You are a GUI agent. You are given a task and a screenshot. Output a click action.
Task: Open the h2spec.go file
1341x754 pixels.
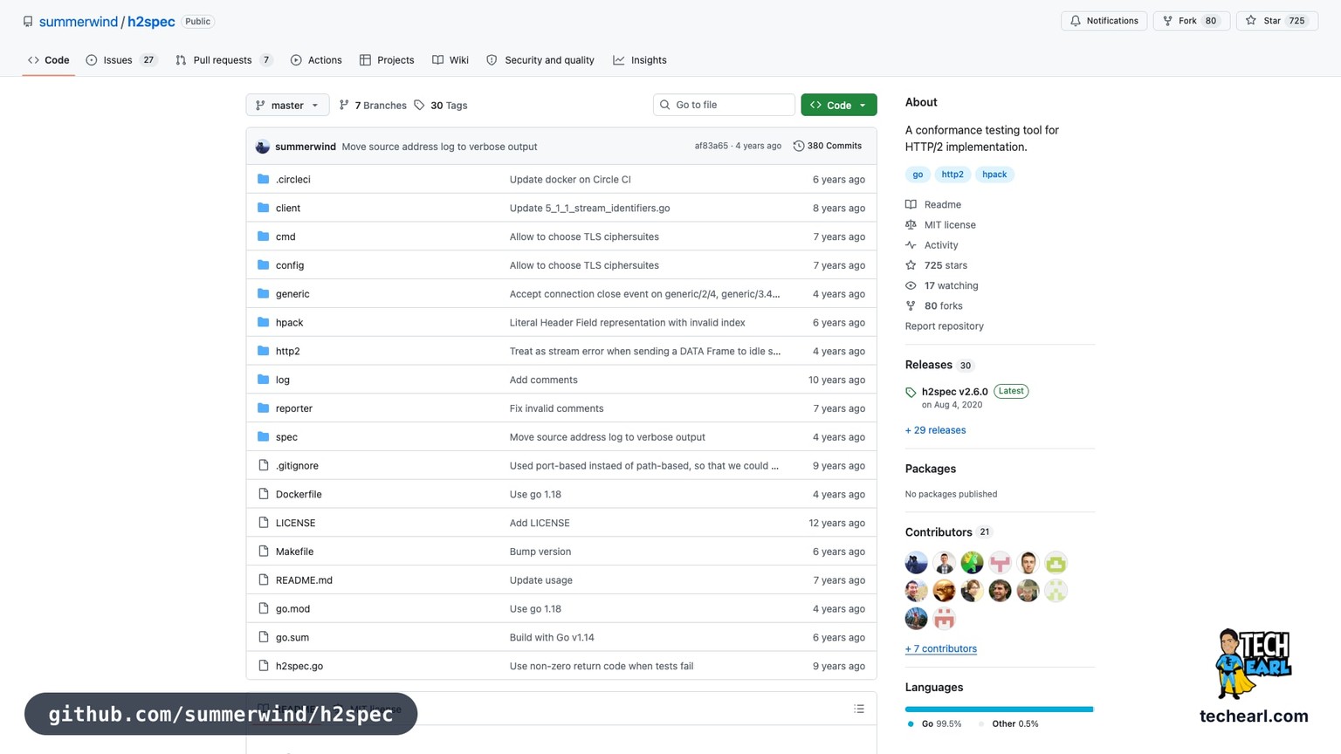click(x=299, y=666)
